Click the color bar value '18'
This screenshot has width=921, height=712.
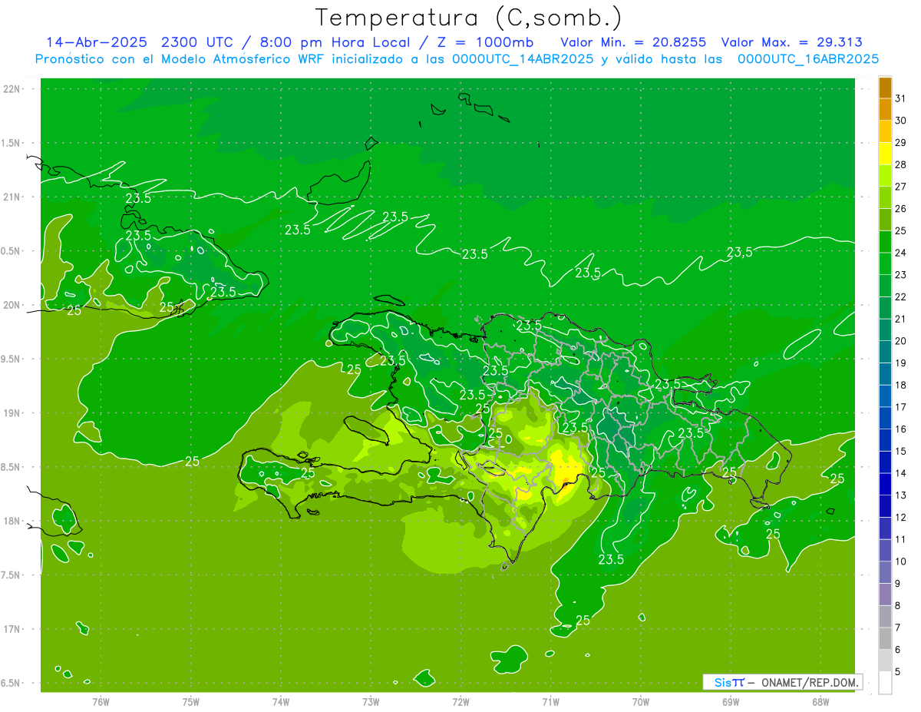point(901,385)
